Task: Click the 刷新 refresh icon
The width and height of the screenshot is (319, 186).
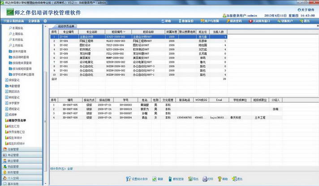Action: (x=155, y=179)
